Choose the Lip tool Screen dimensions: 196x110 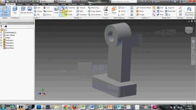[x=168, y=15]
